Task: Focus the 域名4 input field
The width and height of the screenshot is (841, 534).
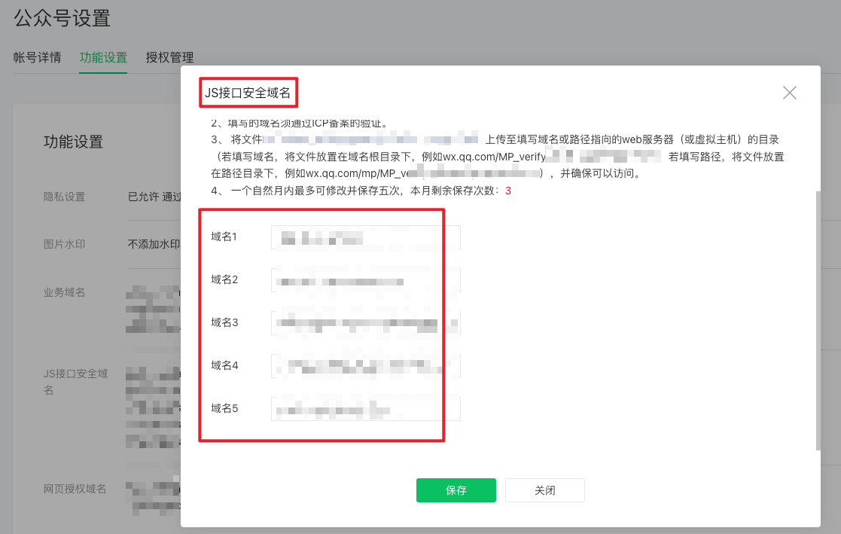Action: tap(366, 366)
